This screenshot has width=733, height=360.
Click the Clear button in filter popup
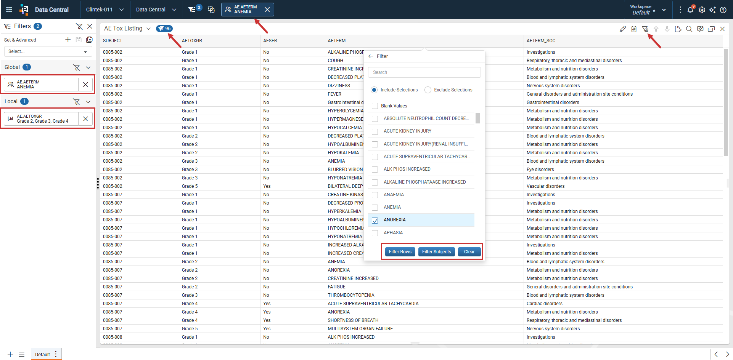[469, 252]
